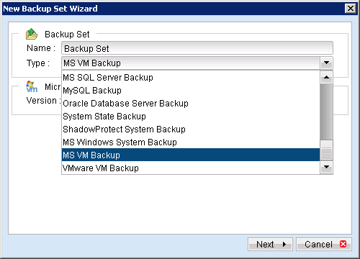Close the New Backup Set Wizard window

[x=351, y=9]
